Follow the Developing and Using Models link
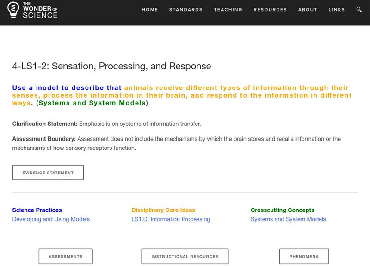The height and width of the screenshot is (266, 370). (51, 219)
